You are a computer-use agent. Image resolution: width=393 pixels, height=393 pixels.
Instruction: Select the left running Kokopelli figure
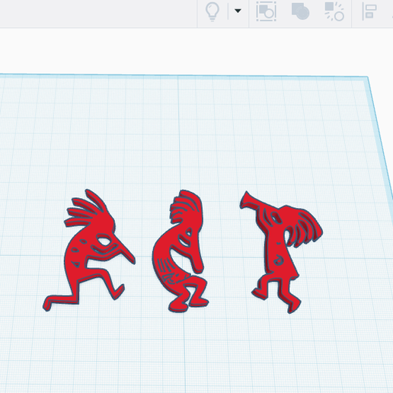coord(89,250)
